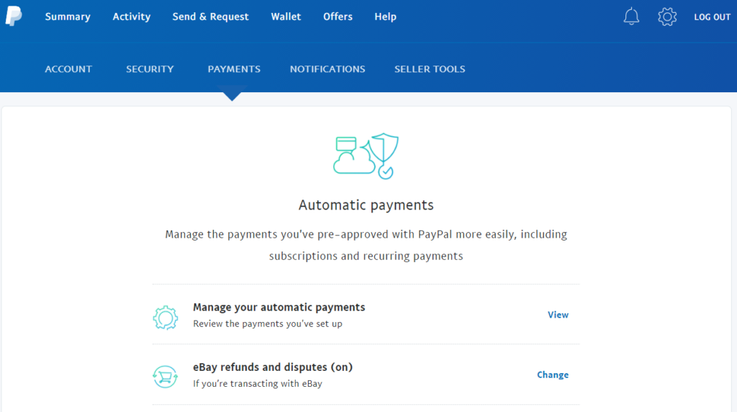Click the Automatic payments heading

pyautogui.click(x=366, y=205)
